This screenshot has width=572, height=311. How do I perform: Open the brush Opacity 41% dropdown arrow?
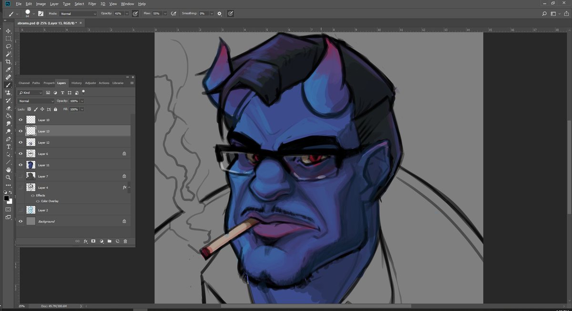click(127, 13)
